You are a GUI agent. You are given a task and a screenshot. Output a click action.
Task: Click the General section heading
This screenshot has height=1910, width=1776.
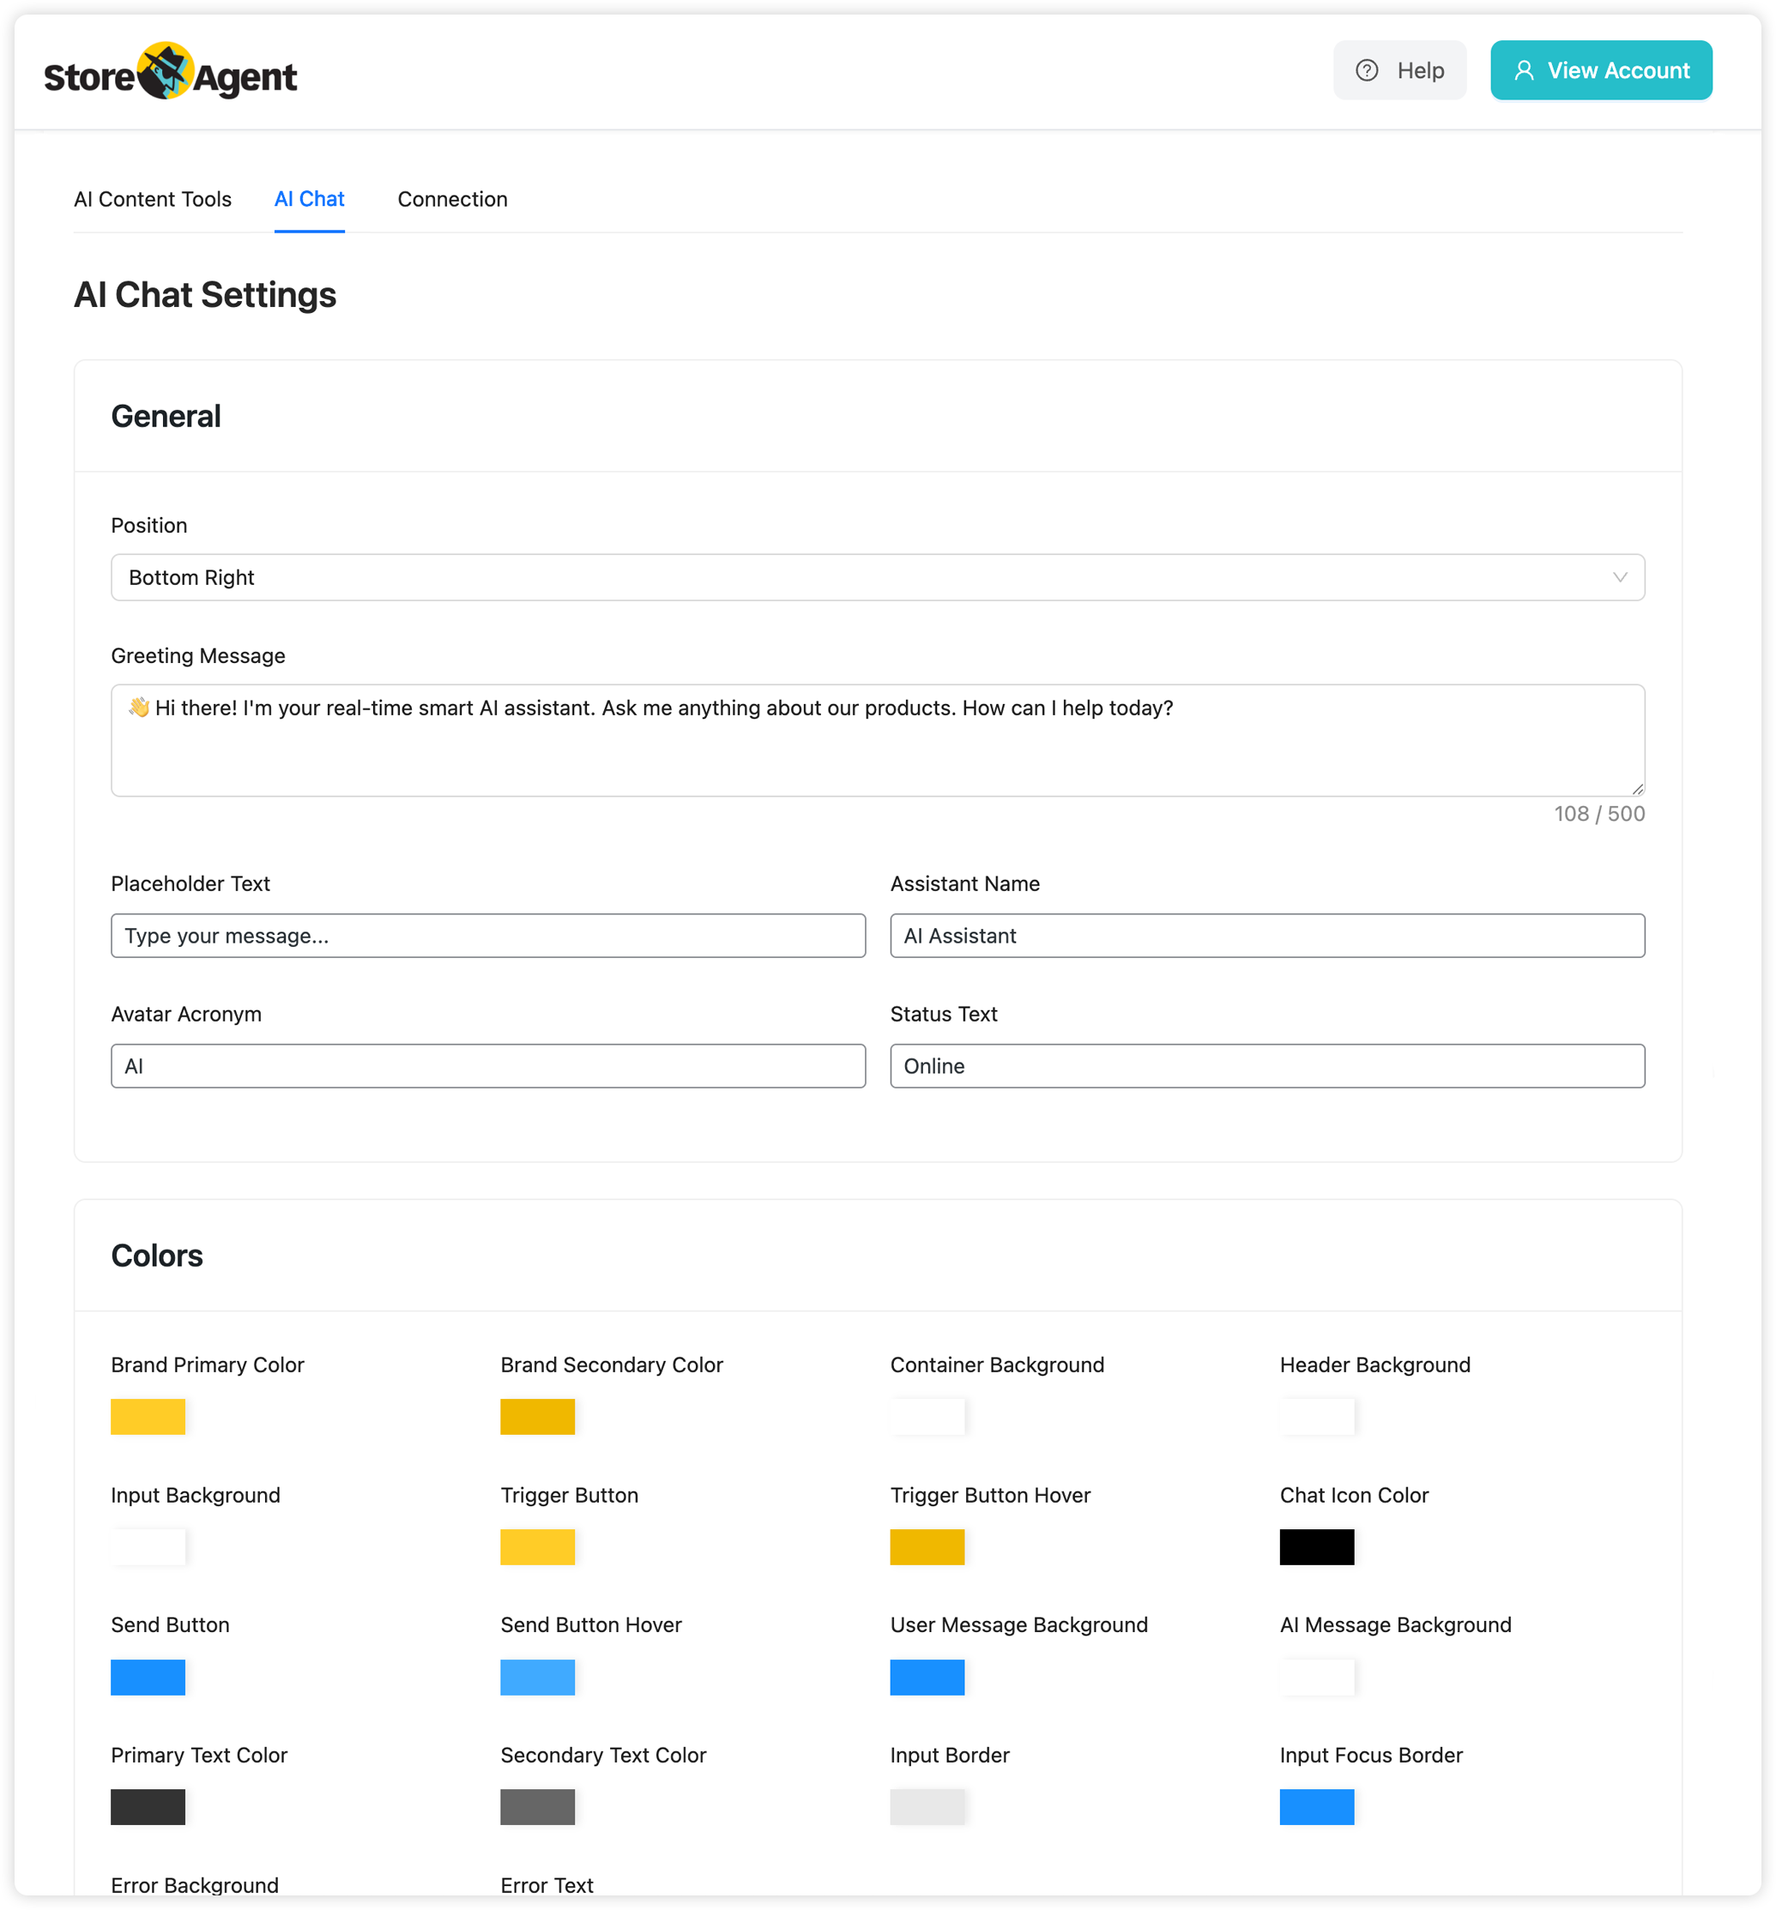166,416
